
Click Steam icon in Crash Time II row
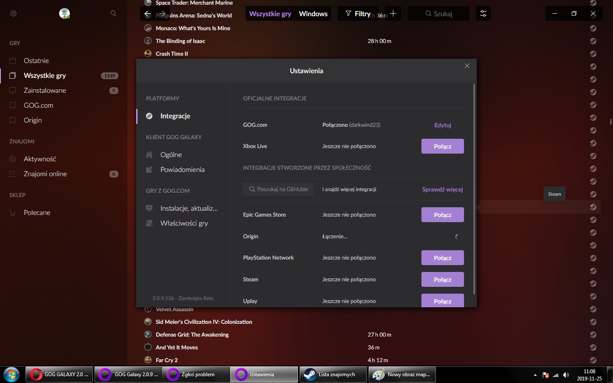(593, 54)
